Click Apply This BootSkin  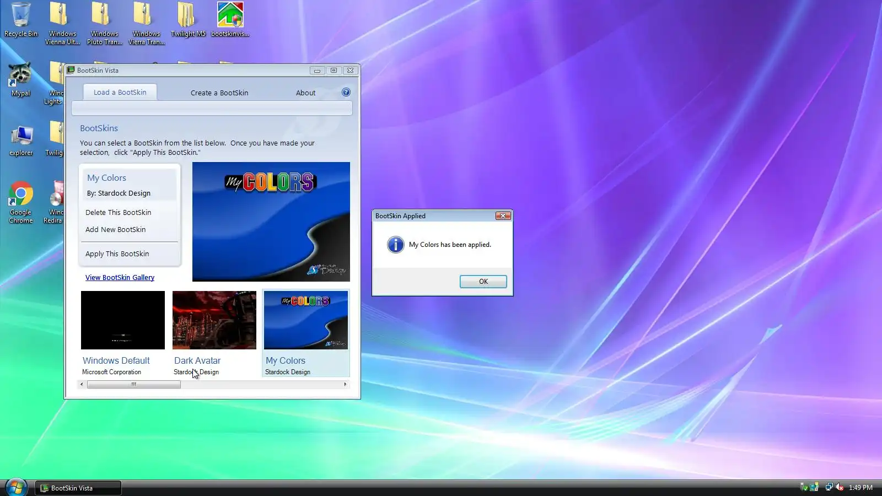click(x=117, y=254)
